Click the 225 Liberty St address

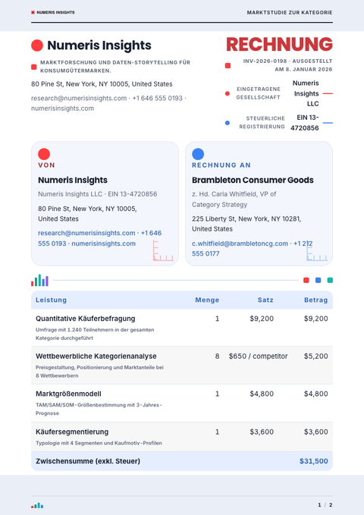246,224
